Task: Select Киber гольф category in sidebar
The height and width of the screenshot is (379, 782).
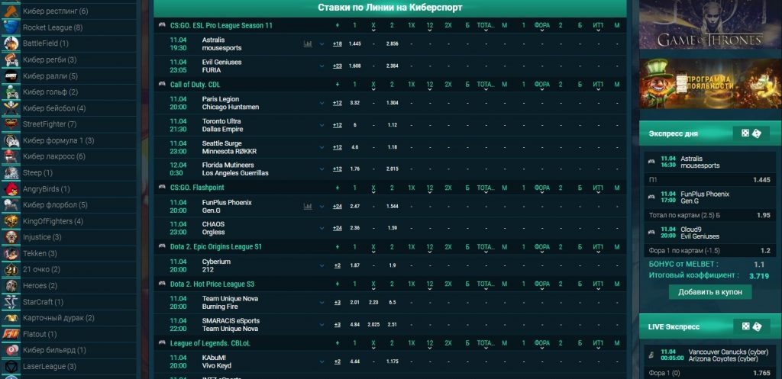Action: (x=50, y=92)
